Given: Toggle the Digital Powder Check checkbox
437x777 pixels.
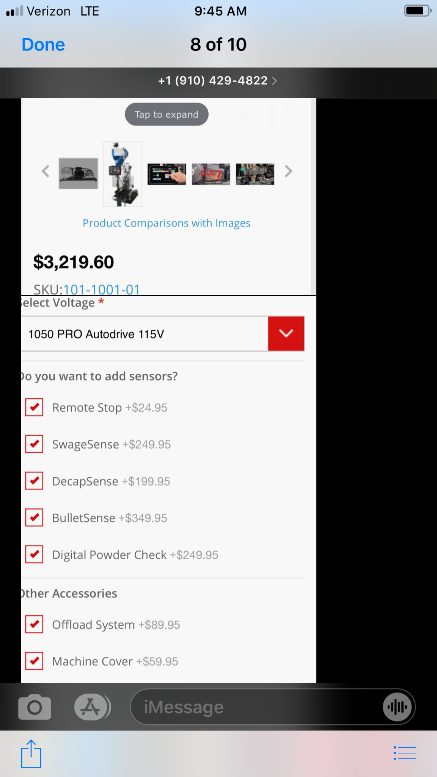Looking at the screenshot, I should [x=34, y=555].
